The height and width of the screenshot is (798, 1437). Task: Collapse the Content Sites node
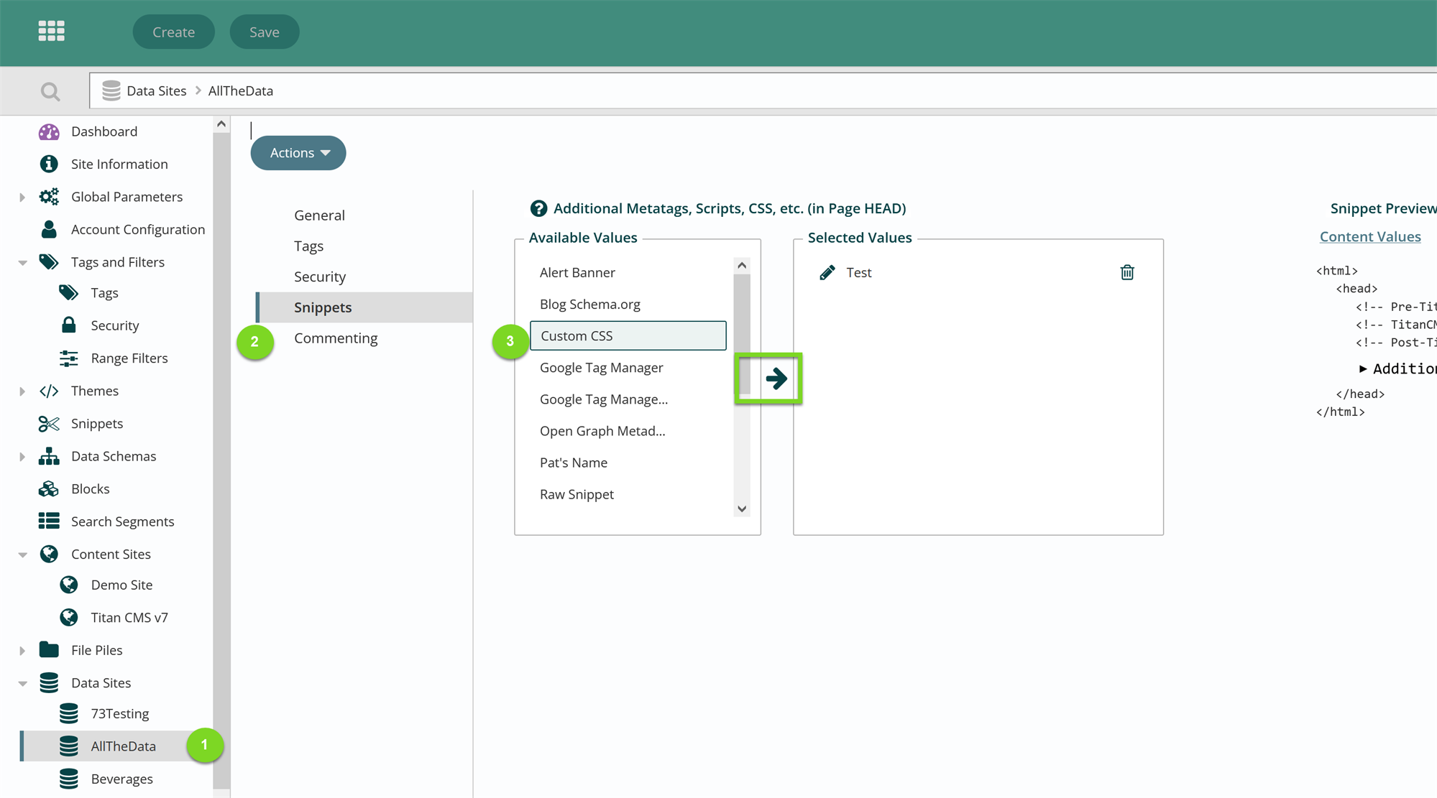(x=22, y=555)
